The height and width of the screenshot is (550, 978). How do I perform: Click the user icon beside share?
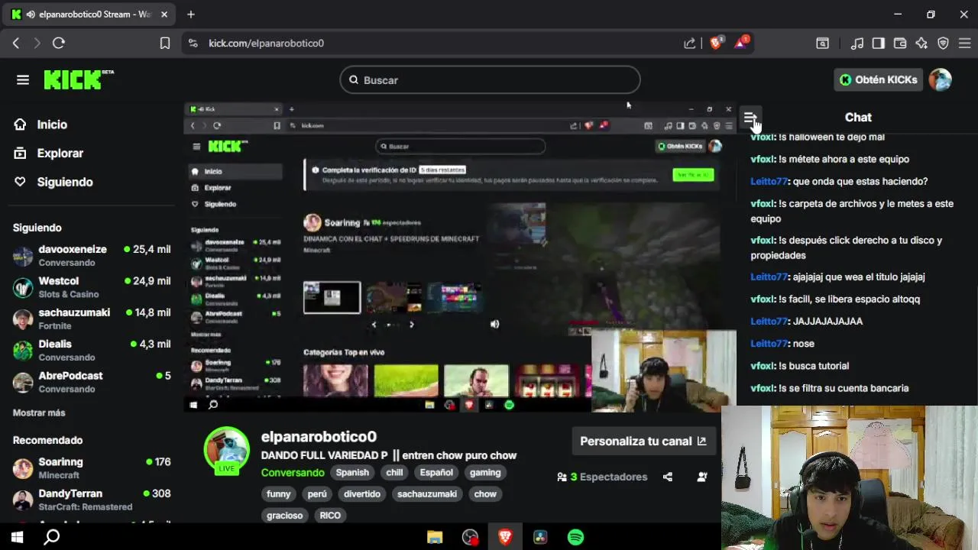click(x=702, y=477)
